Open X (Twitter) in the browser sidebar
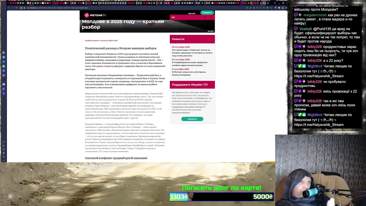366x206 pixels. click(4, 80)
